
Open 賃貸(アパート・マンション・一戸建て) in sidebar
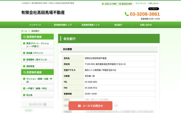(x=37, y=45)
